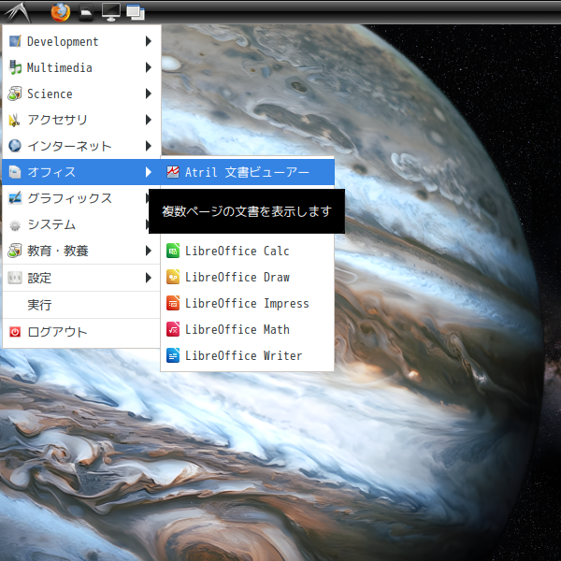
Task: Expand the アクセサリ submenu arrow
Action: click(x=148, y=120)
